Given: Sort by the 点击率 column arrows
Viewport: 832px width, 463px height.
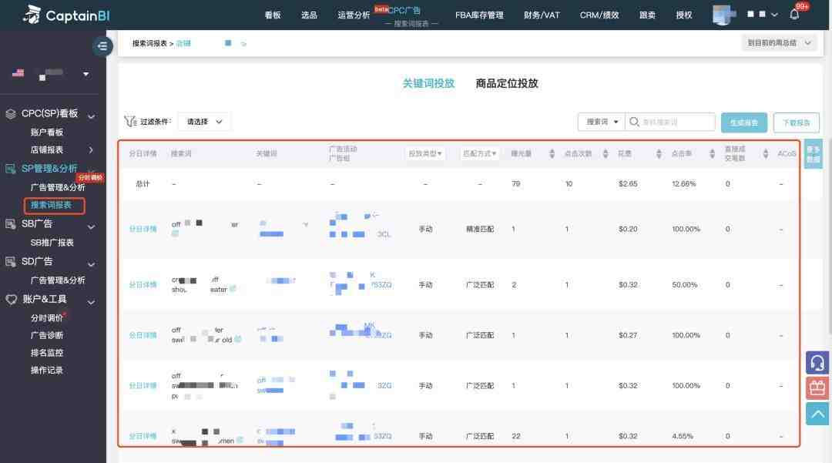Looking at the screenshot, I should 712,154.
